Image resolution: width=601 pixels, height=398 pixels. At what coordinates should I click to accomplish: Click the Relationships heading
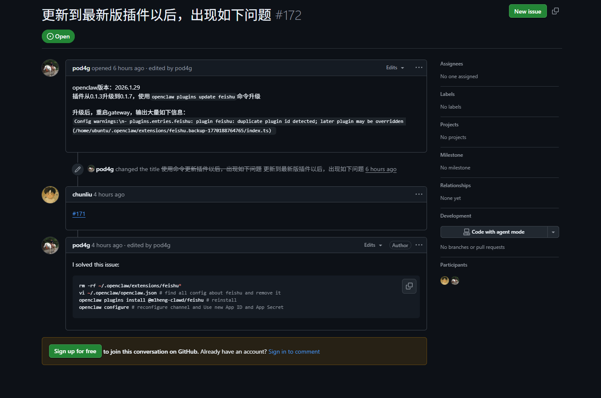pos(455,185)
